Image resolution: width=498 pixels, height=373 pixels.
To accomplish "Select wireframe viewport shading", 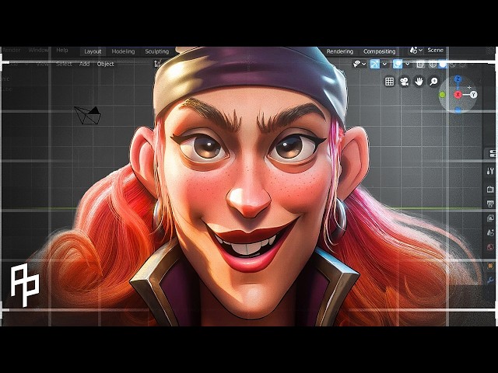I will [433, 64].
